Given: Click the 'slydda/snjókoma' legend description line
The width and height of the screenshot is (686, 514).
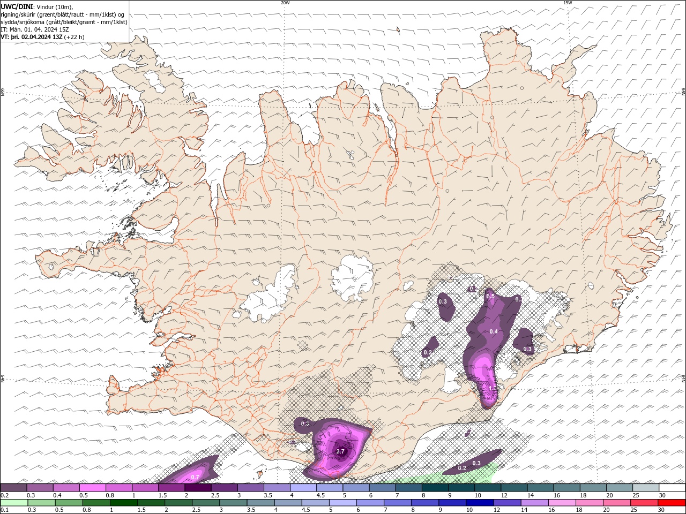Looking at the screenshot, I should (x=64, y=22).
